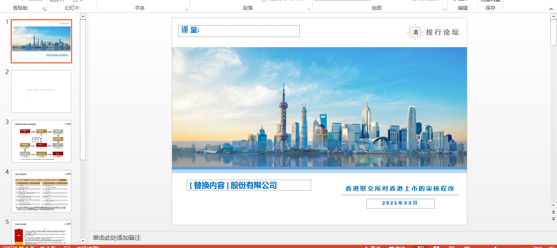Click the 保存 ribbon group label
557x248 pixels.
[x=491, y=8]
